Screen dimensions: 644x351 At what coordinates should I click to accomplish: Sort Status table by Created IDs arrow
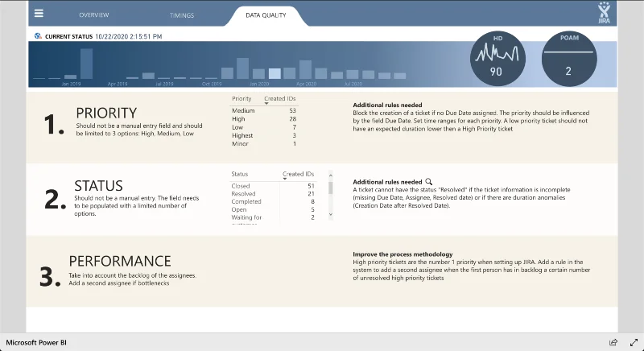(x=285, y=179)
